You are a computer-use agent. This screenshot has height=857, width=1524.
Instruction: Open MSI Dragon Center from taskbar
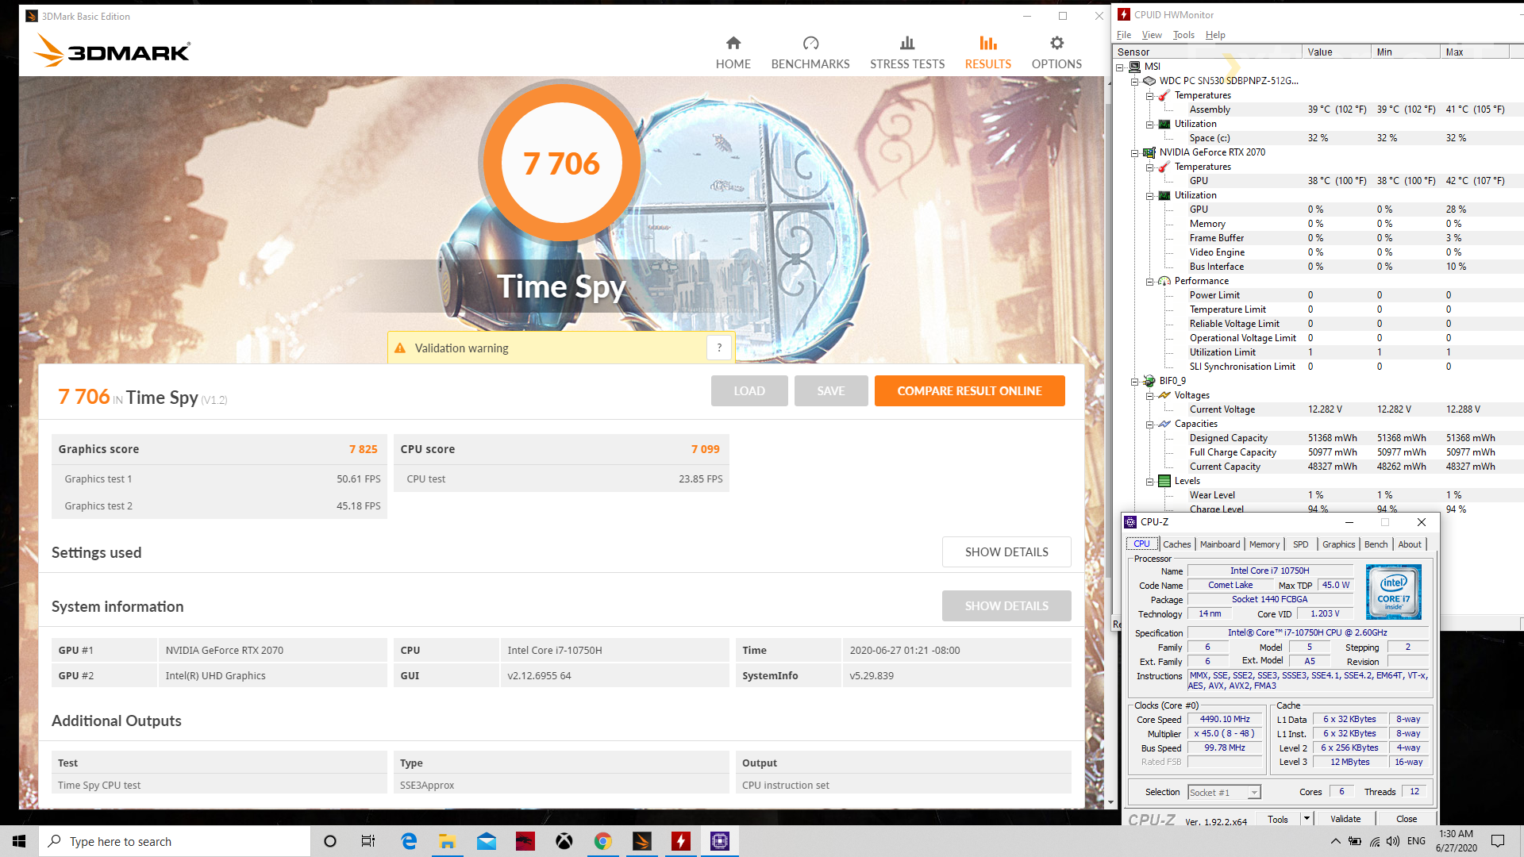coord(525,841)
